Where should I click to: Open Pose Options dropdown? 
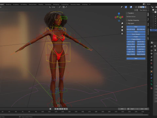click(144, 10)
